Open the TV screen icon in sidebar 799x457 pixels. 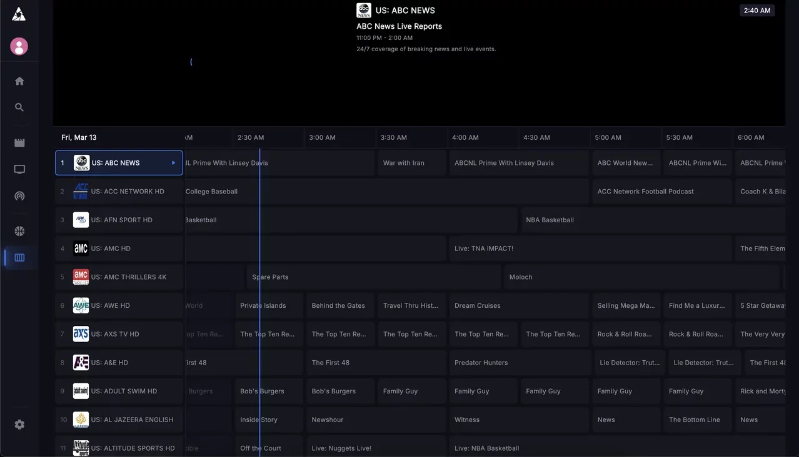19,169
